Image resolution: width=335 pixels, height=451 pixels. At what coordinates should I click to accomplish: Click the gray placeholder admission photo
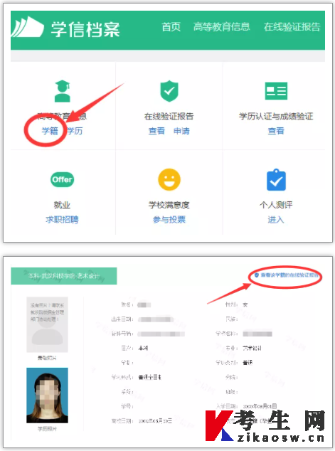[x=47, y=324]
